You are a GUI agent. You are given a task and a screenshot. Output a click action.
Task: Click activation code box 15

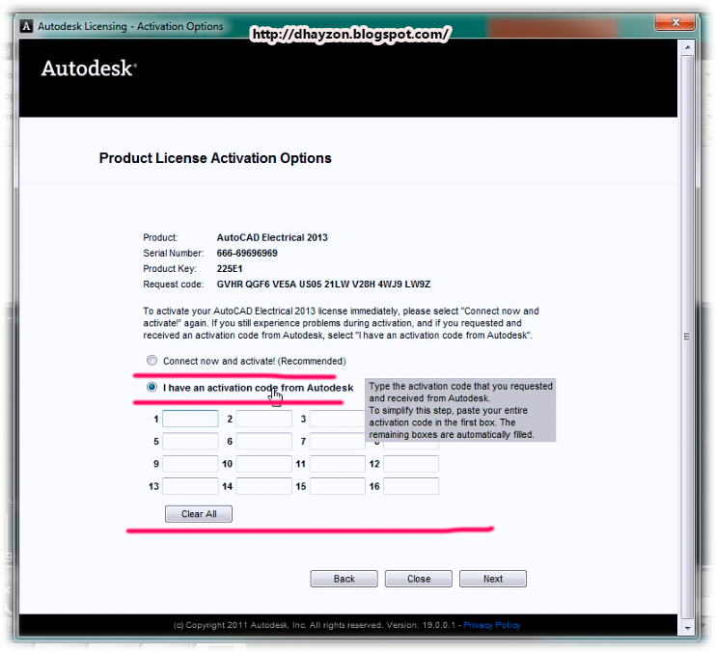[x=338, y=486]
